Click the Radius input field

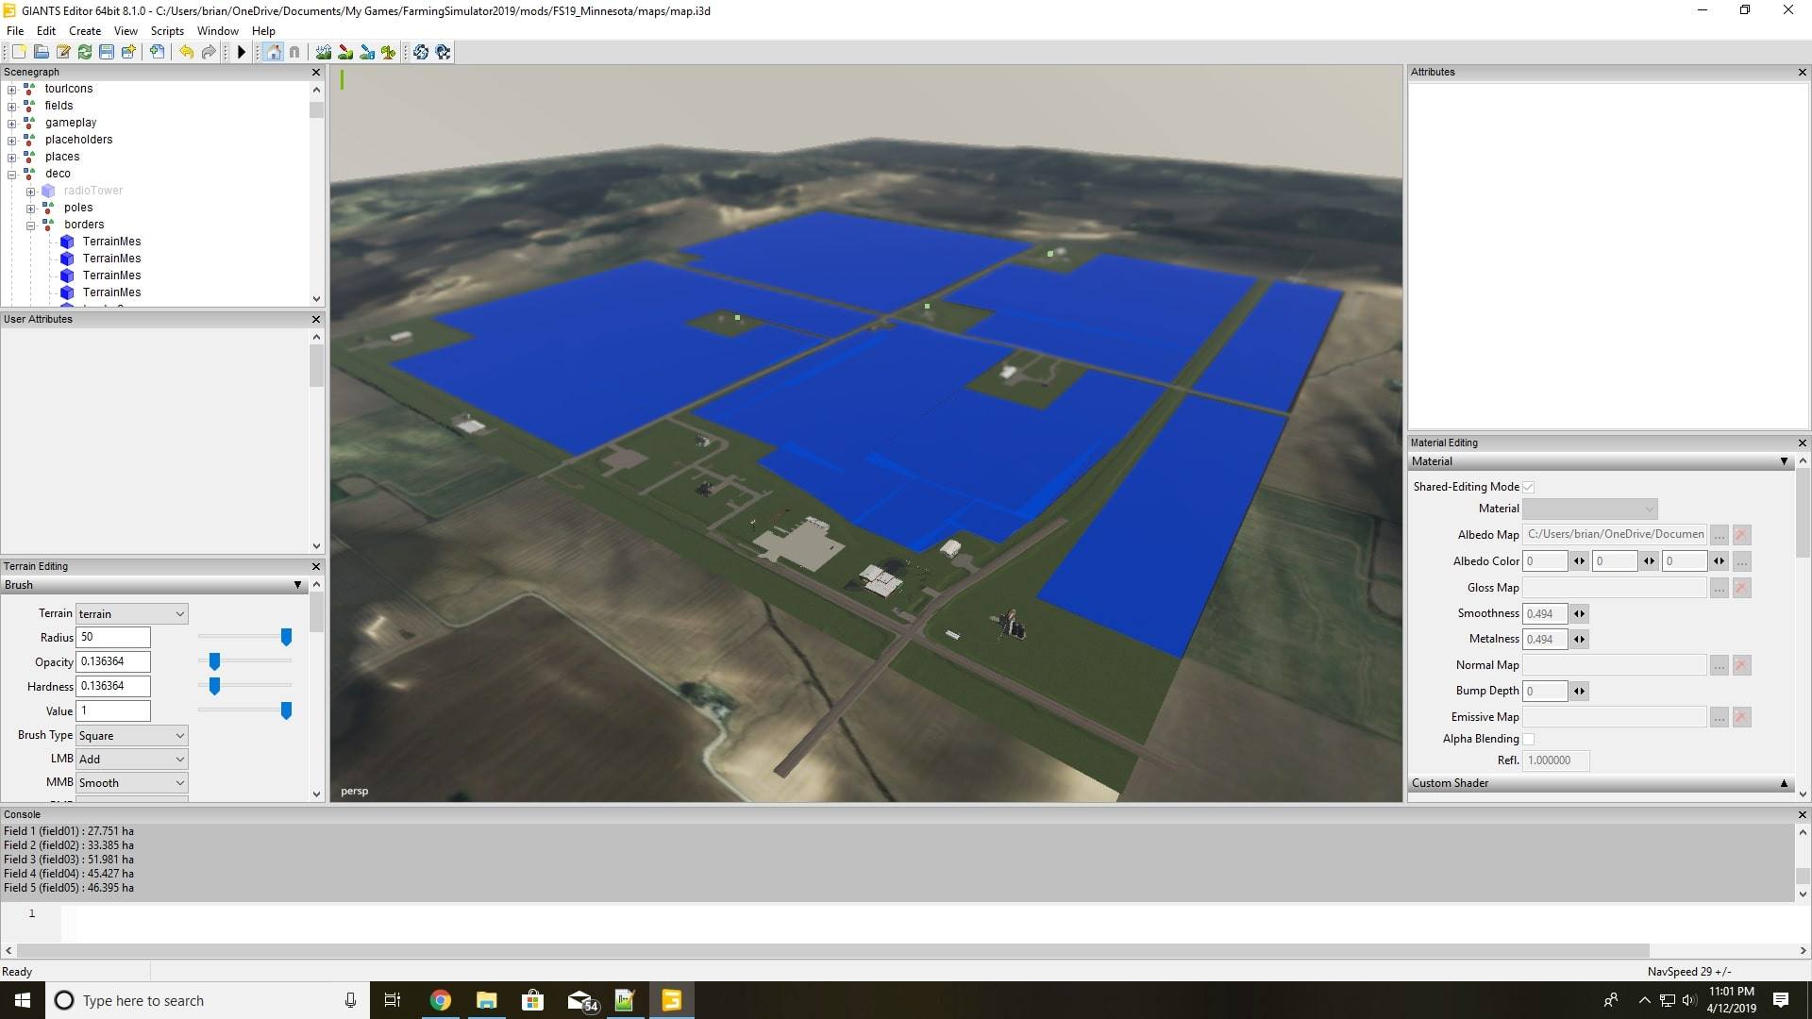(x=113, y=638)
